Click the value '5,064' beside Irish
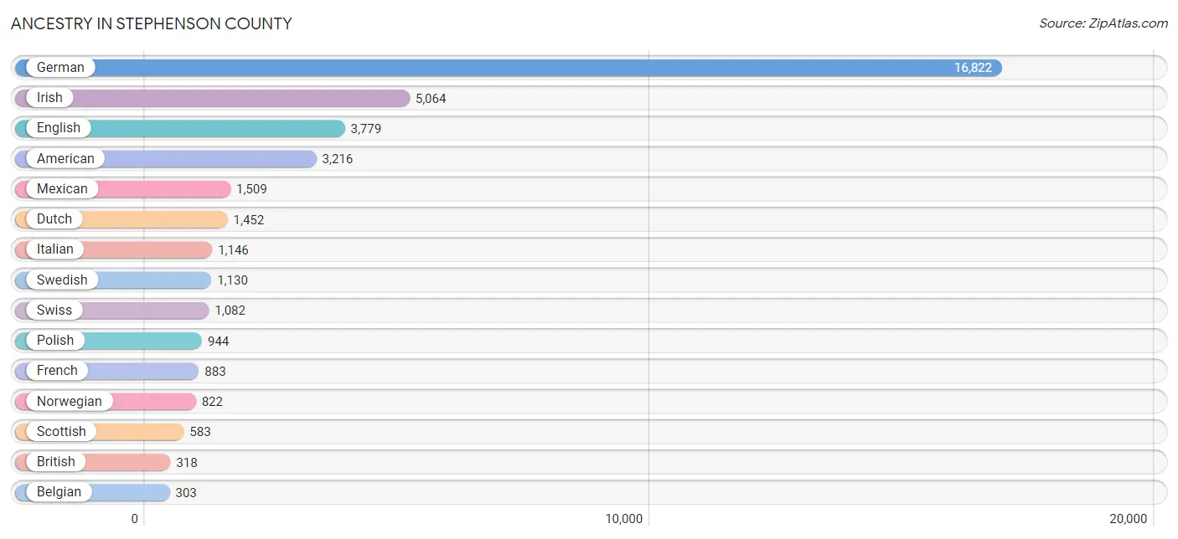This screenshot has width=1178, height=539. click(431, 99)
